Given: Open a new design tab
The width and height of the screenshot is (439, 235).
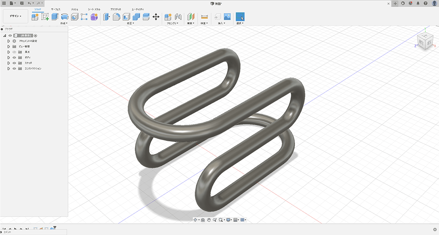Looking at the screenshot, I should [395, 3].
